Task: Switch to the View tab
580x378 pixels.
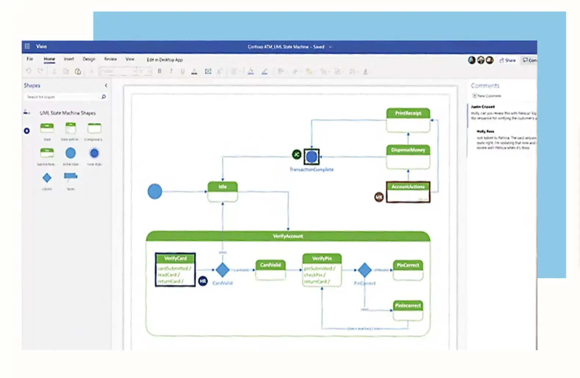Action: point(130,59)
